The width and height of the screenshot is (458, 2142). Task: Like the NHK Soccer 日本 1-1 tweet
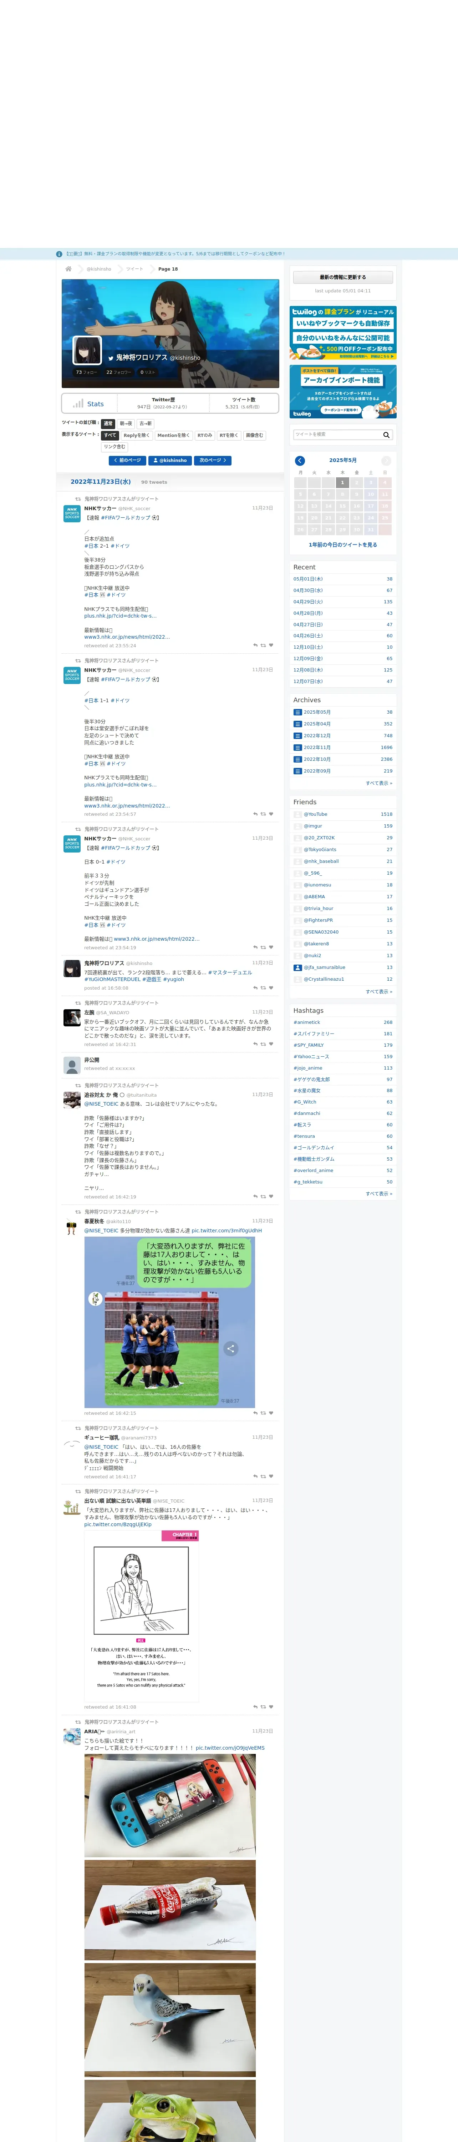point(271,814)
